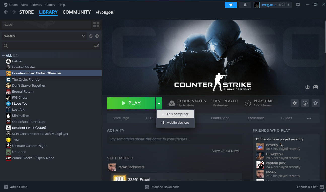
Task: Show more links with the ellipsis
Action: pos(309,118)
